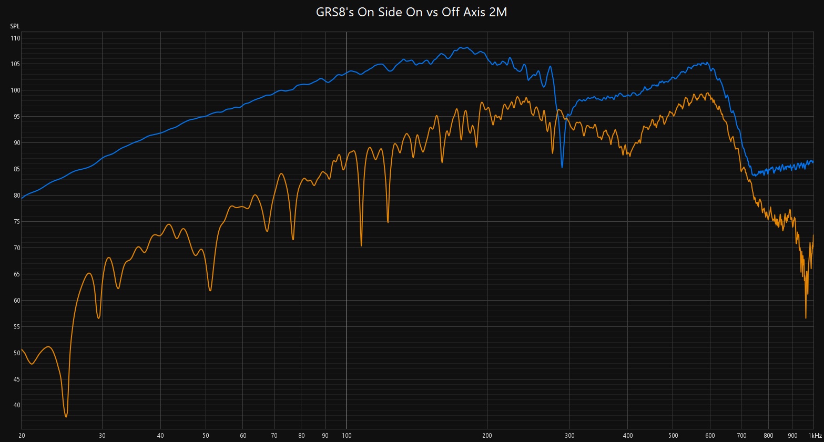Click the 1kHz frequency axis label
Image resolution: width=824 pixels, height=442 pixels.
click(815, 436)
